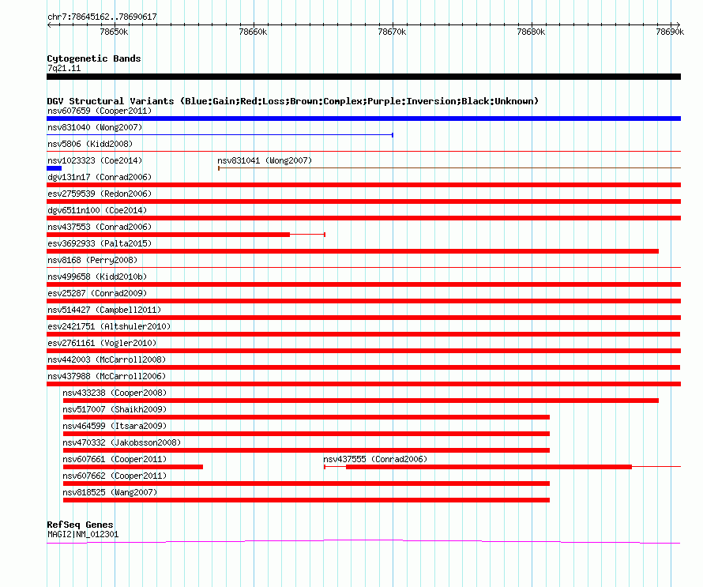The height and width of the screenshot is (587, 703).
Task: Open the nsv1023323 (Coe2014) label
Action: click(x=95, y=160)
